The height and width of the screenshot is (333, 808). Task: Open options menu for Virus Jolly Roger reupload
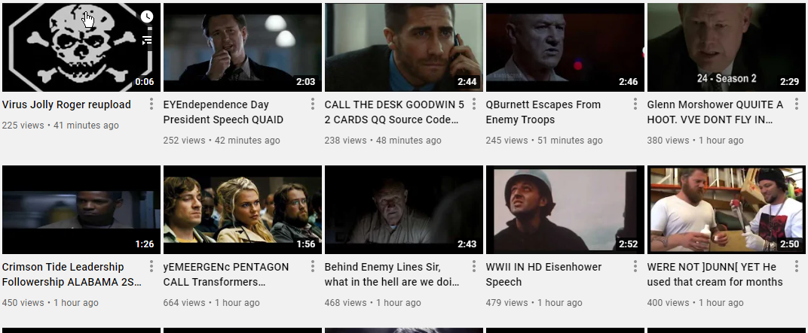click(151, 104)
